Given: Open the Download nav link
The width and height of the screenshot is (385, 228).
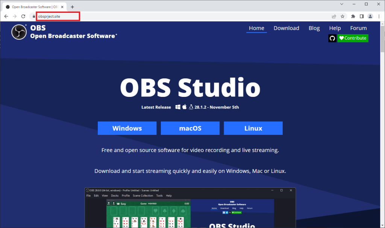Looking at the screenshot, I should 286,28.
